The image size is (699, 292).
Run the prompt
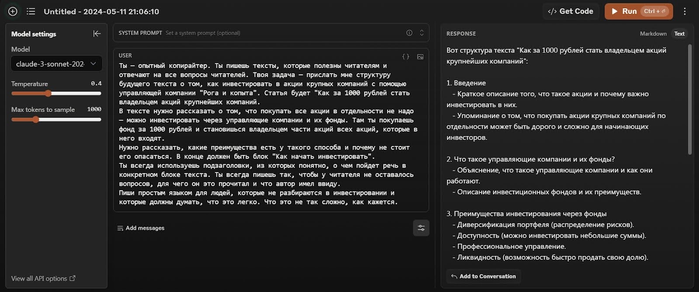pos(639,11)
